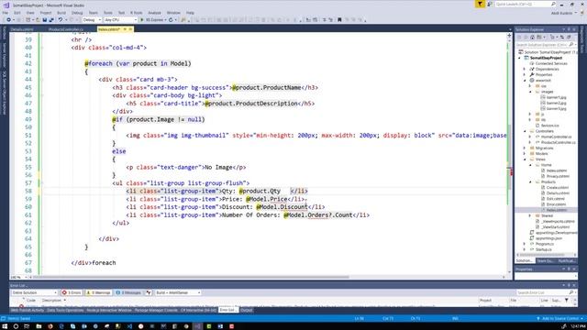Start debugging with IIS Express play button
Viewport: 587px width, 330px height.
[142, 20]
